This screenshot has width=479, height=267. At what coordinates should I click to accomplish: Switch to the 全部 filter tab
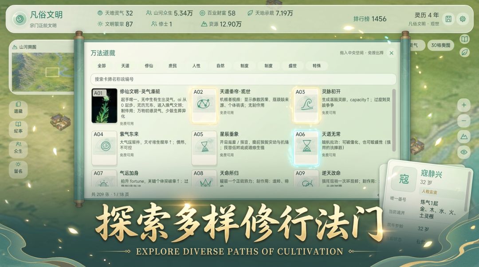[102, 66]
